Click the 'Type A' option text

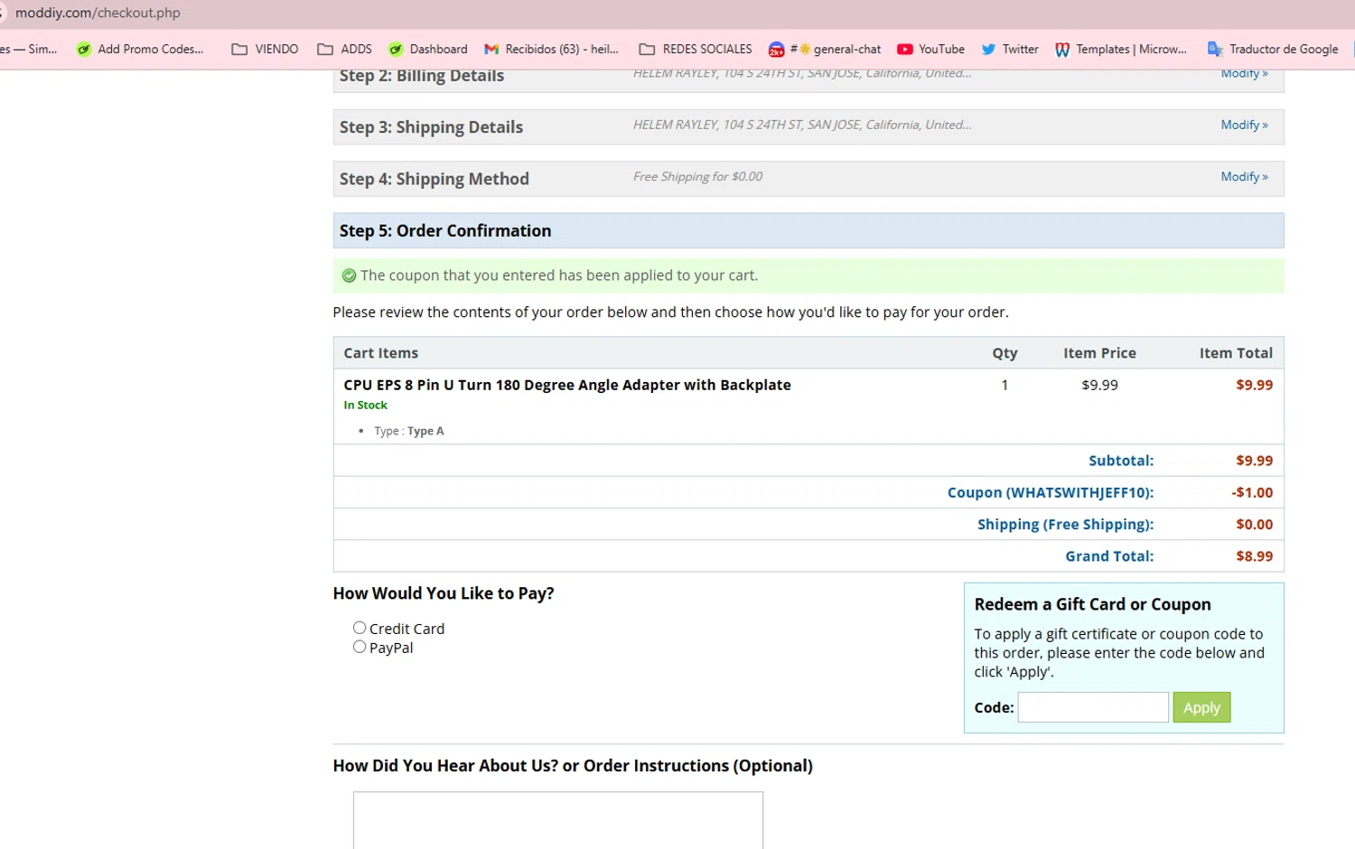[425, 431]
